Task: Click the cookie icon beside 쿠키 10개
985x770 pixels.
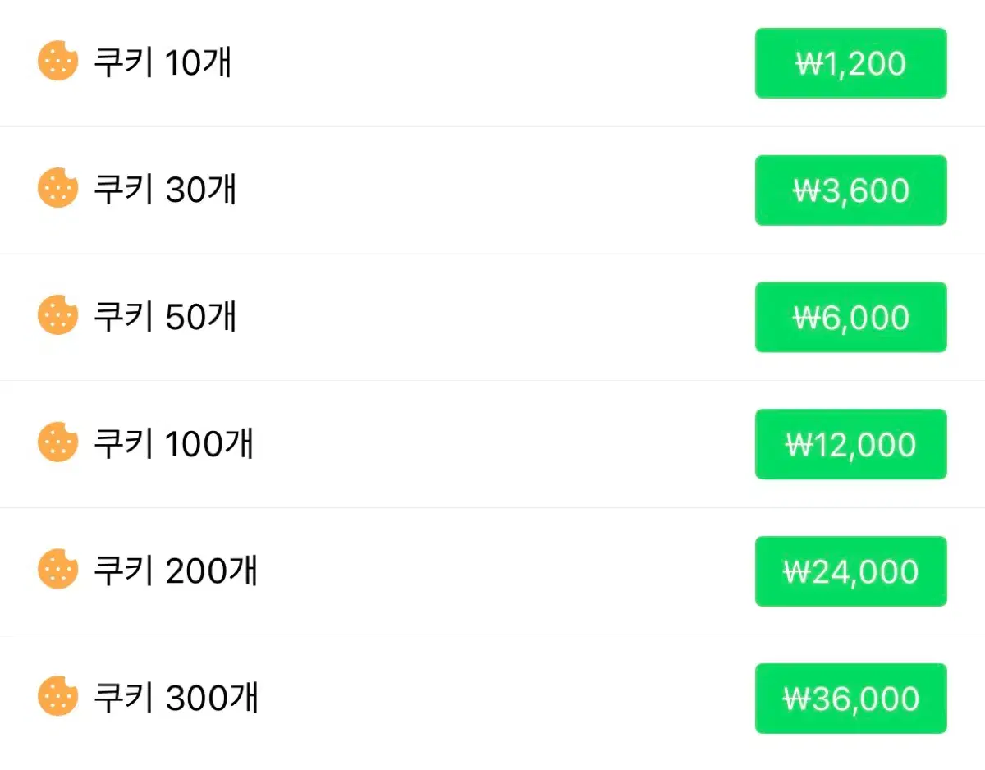Action: pos(57,62)
